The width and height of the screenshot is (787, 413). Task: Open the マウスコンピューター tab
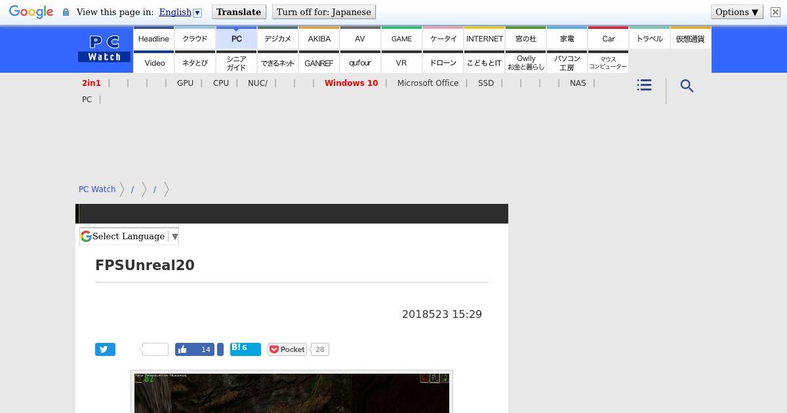pyautogui.click(x=608, y=63)
